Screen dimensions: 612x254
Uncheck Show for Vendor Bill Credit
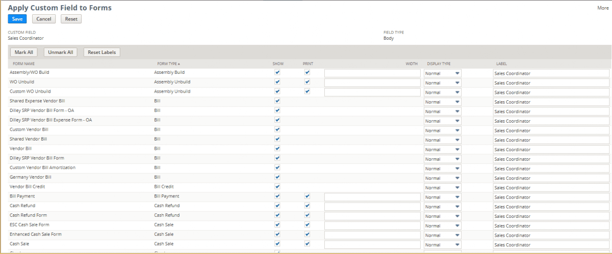tap(277, 187)
